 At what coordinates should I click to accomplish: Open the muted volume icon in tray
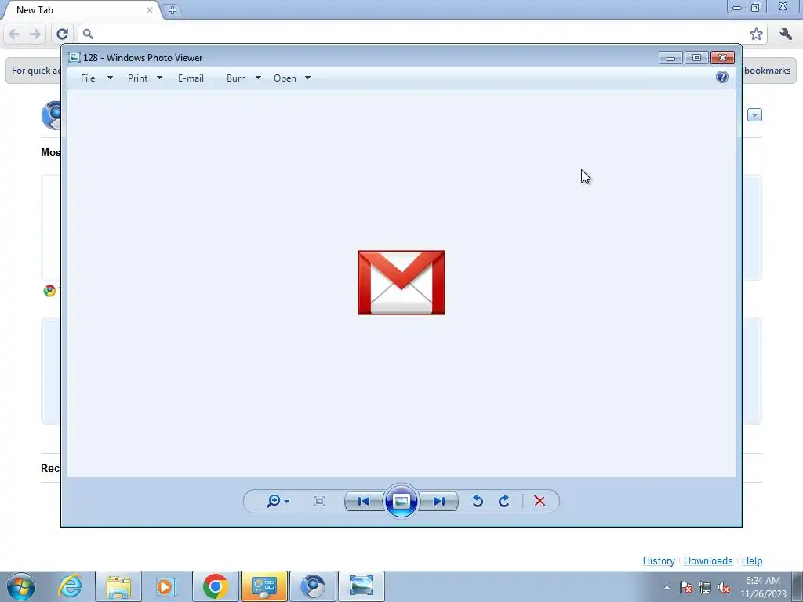tap(724, 587)
